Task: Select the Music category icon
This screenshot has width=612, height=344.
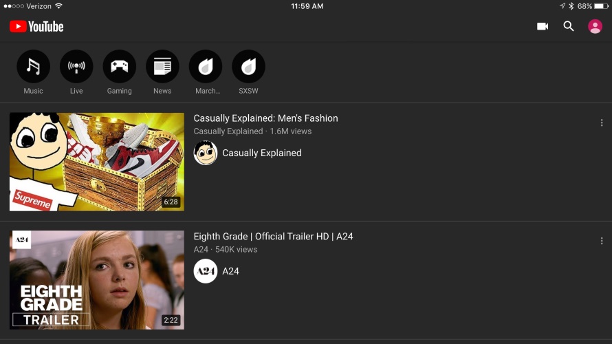Action: pos(33,66)
